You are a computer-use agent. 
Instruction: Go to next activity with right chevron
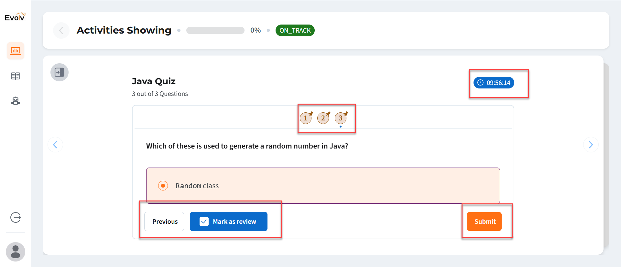pyautogui.click(x=591, y=144)
